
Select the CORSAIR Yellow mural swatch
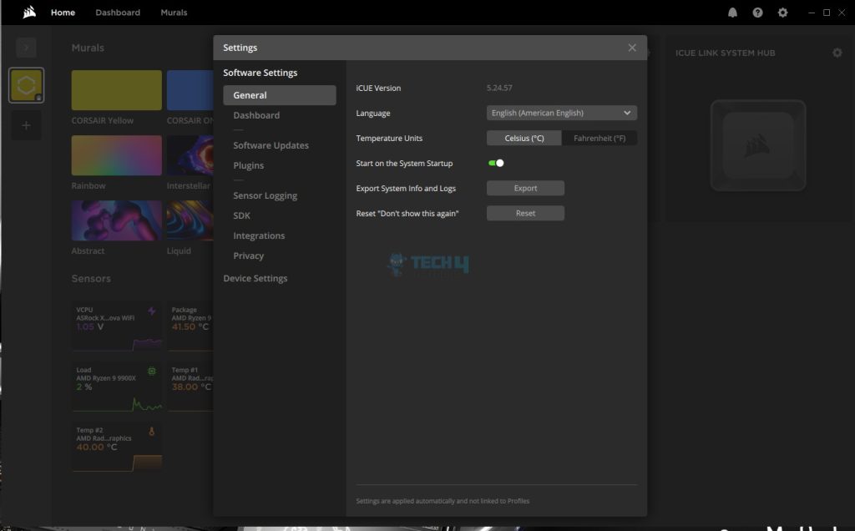116,90
